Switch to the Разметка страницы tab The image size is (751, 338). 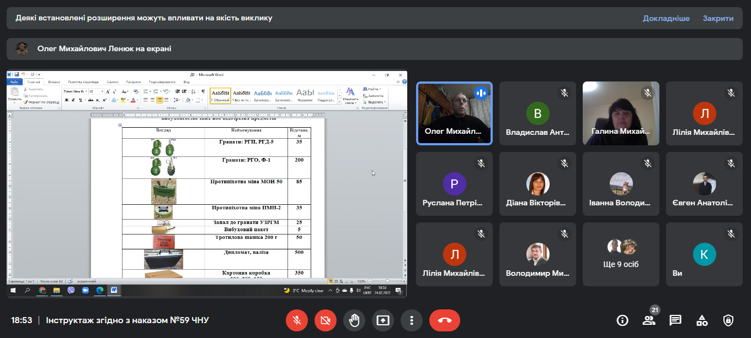point(83,81)
